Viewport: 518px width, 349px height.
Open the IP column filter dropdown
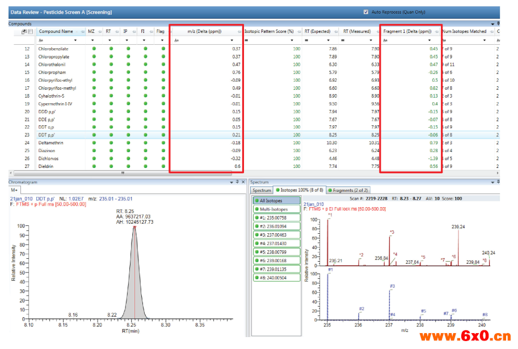[127, 40]
